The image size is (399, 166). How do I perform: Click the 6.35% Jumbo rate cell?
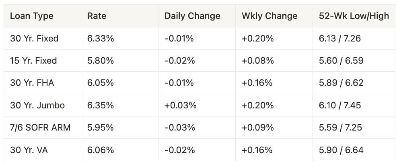pos(101,106)
